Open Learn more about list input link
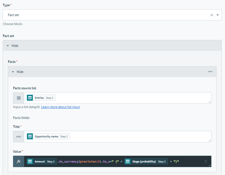 coord(61,107)
